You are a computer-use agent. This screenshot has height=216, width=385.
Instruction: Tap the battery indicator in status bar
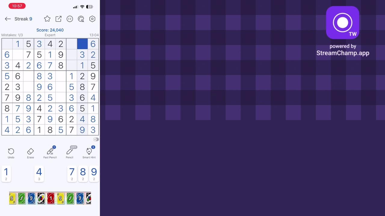89,7
